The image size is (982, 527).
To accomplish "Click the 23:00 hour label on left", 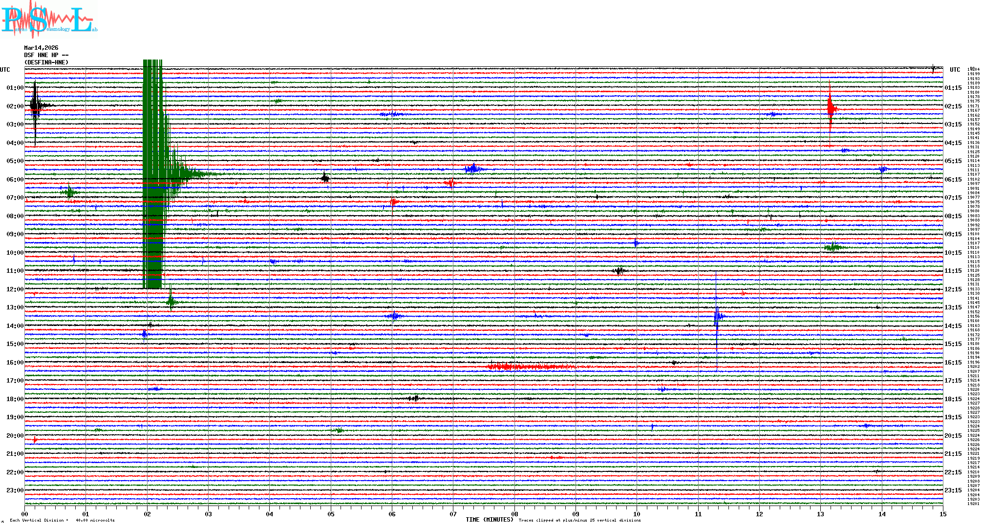I will (15, 490).
